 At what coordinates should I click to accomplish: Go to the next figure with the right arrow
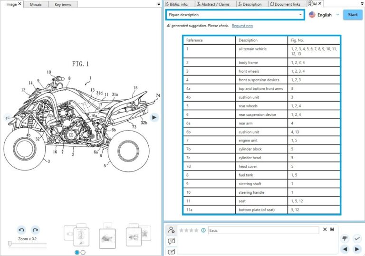[x=154, y=117]
